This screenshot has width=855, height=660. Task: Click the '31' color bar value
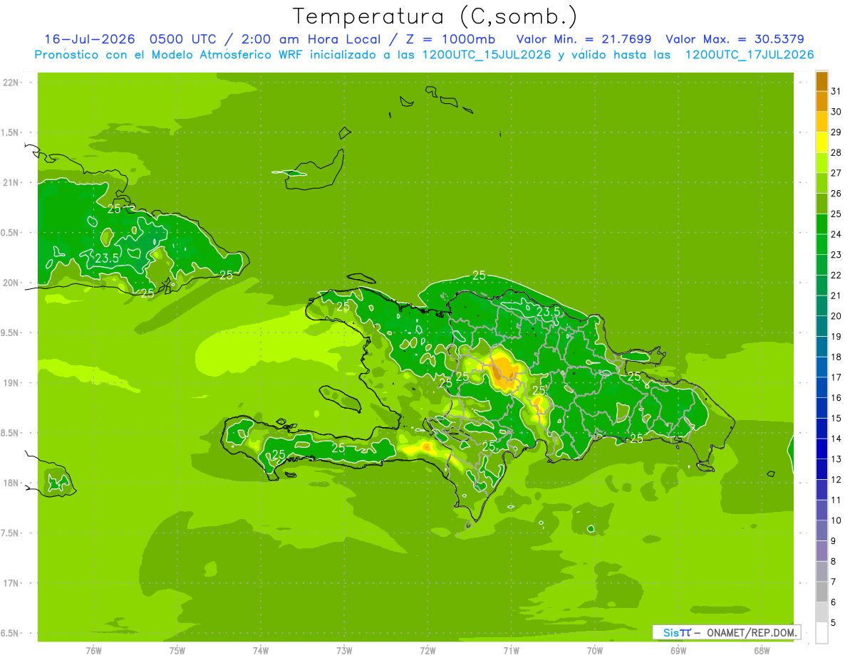click(836, 91)
